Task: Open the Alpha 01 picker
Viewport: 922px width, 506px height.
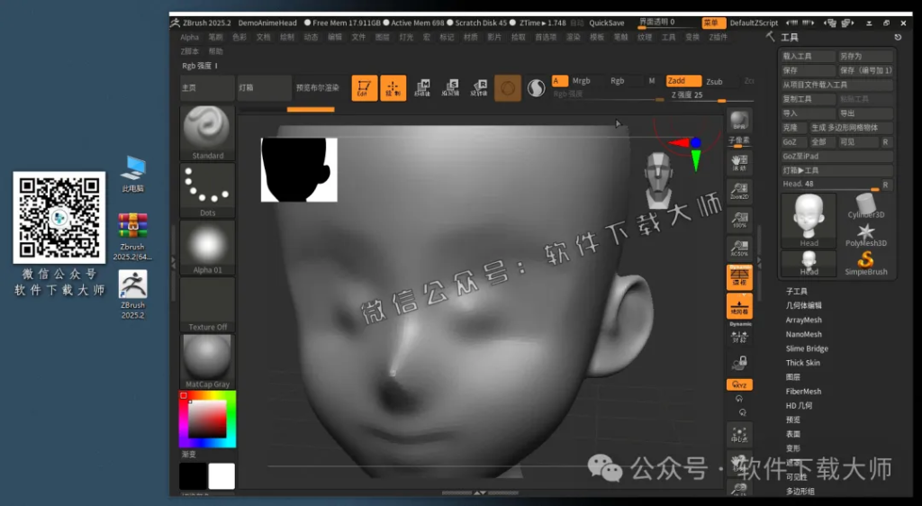Action: [x=208, y=248]
